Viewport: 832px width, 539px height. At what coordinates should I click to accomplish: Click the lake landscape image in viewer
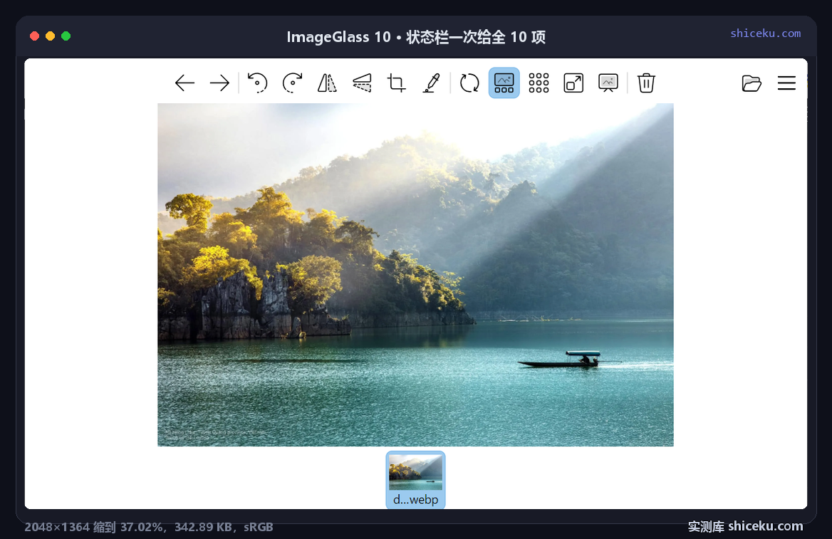415,275
